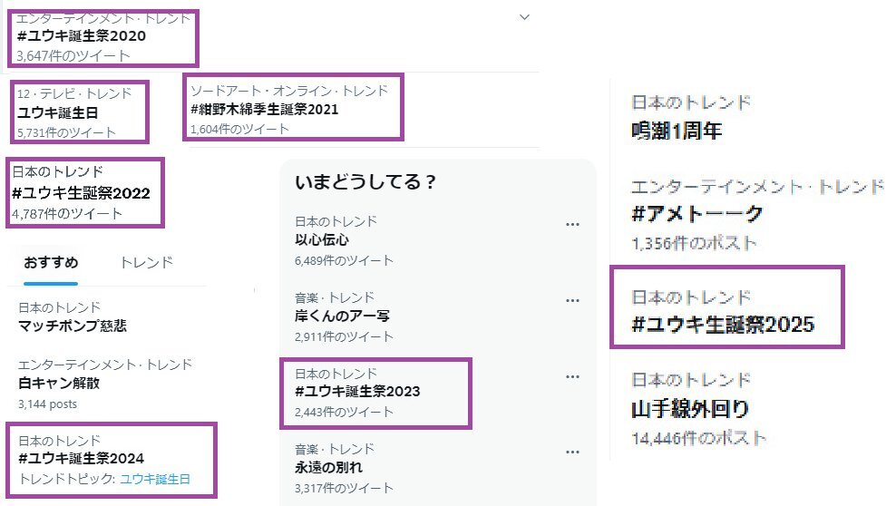Open the #ユウキ誕生祭2024 trend
Screen dimensions: 896x506
click(81, 458)
